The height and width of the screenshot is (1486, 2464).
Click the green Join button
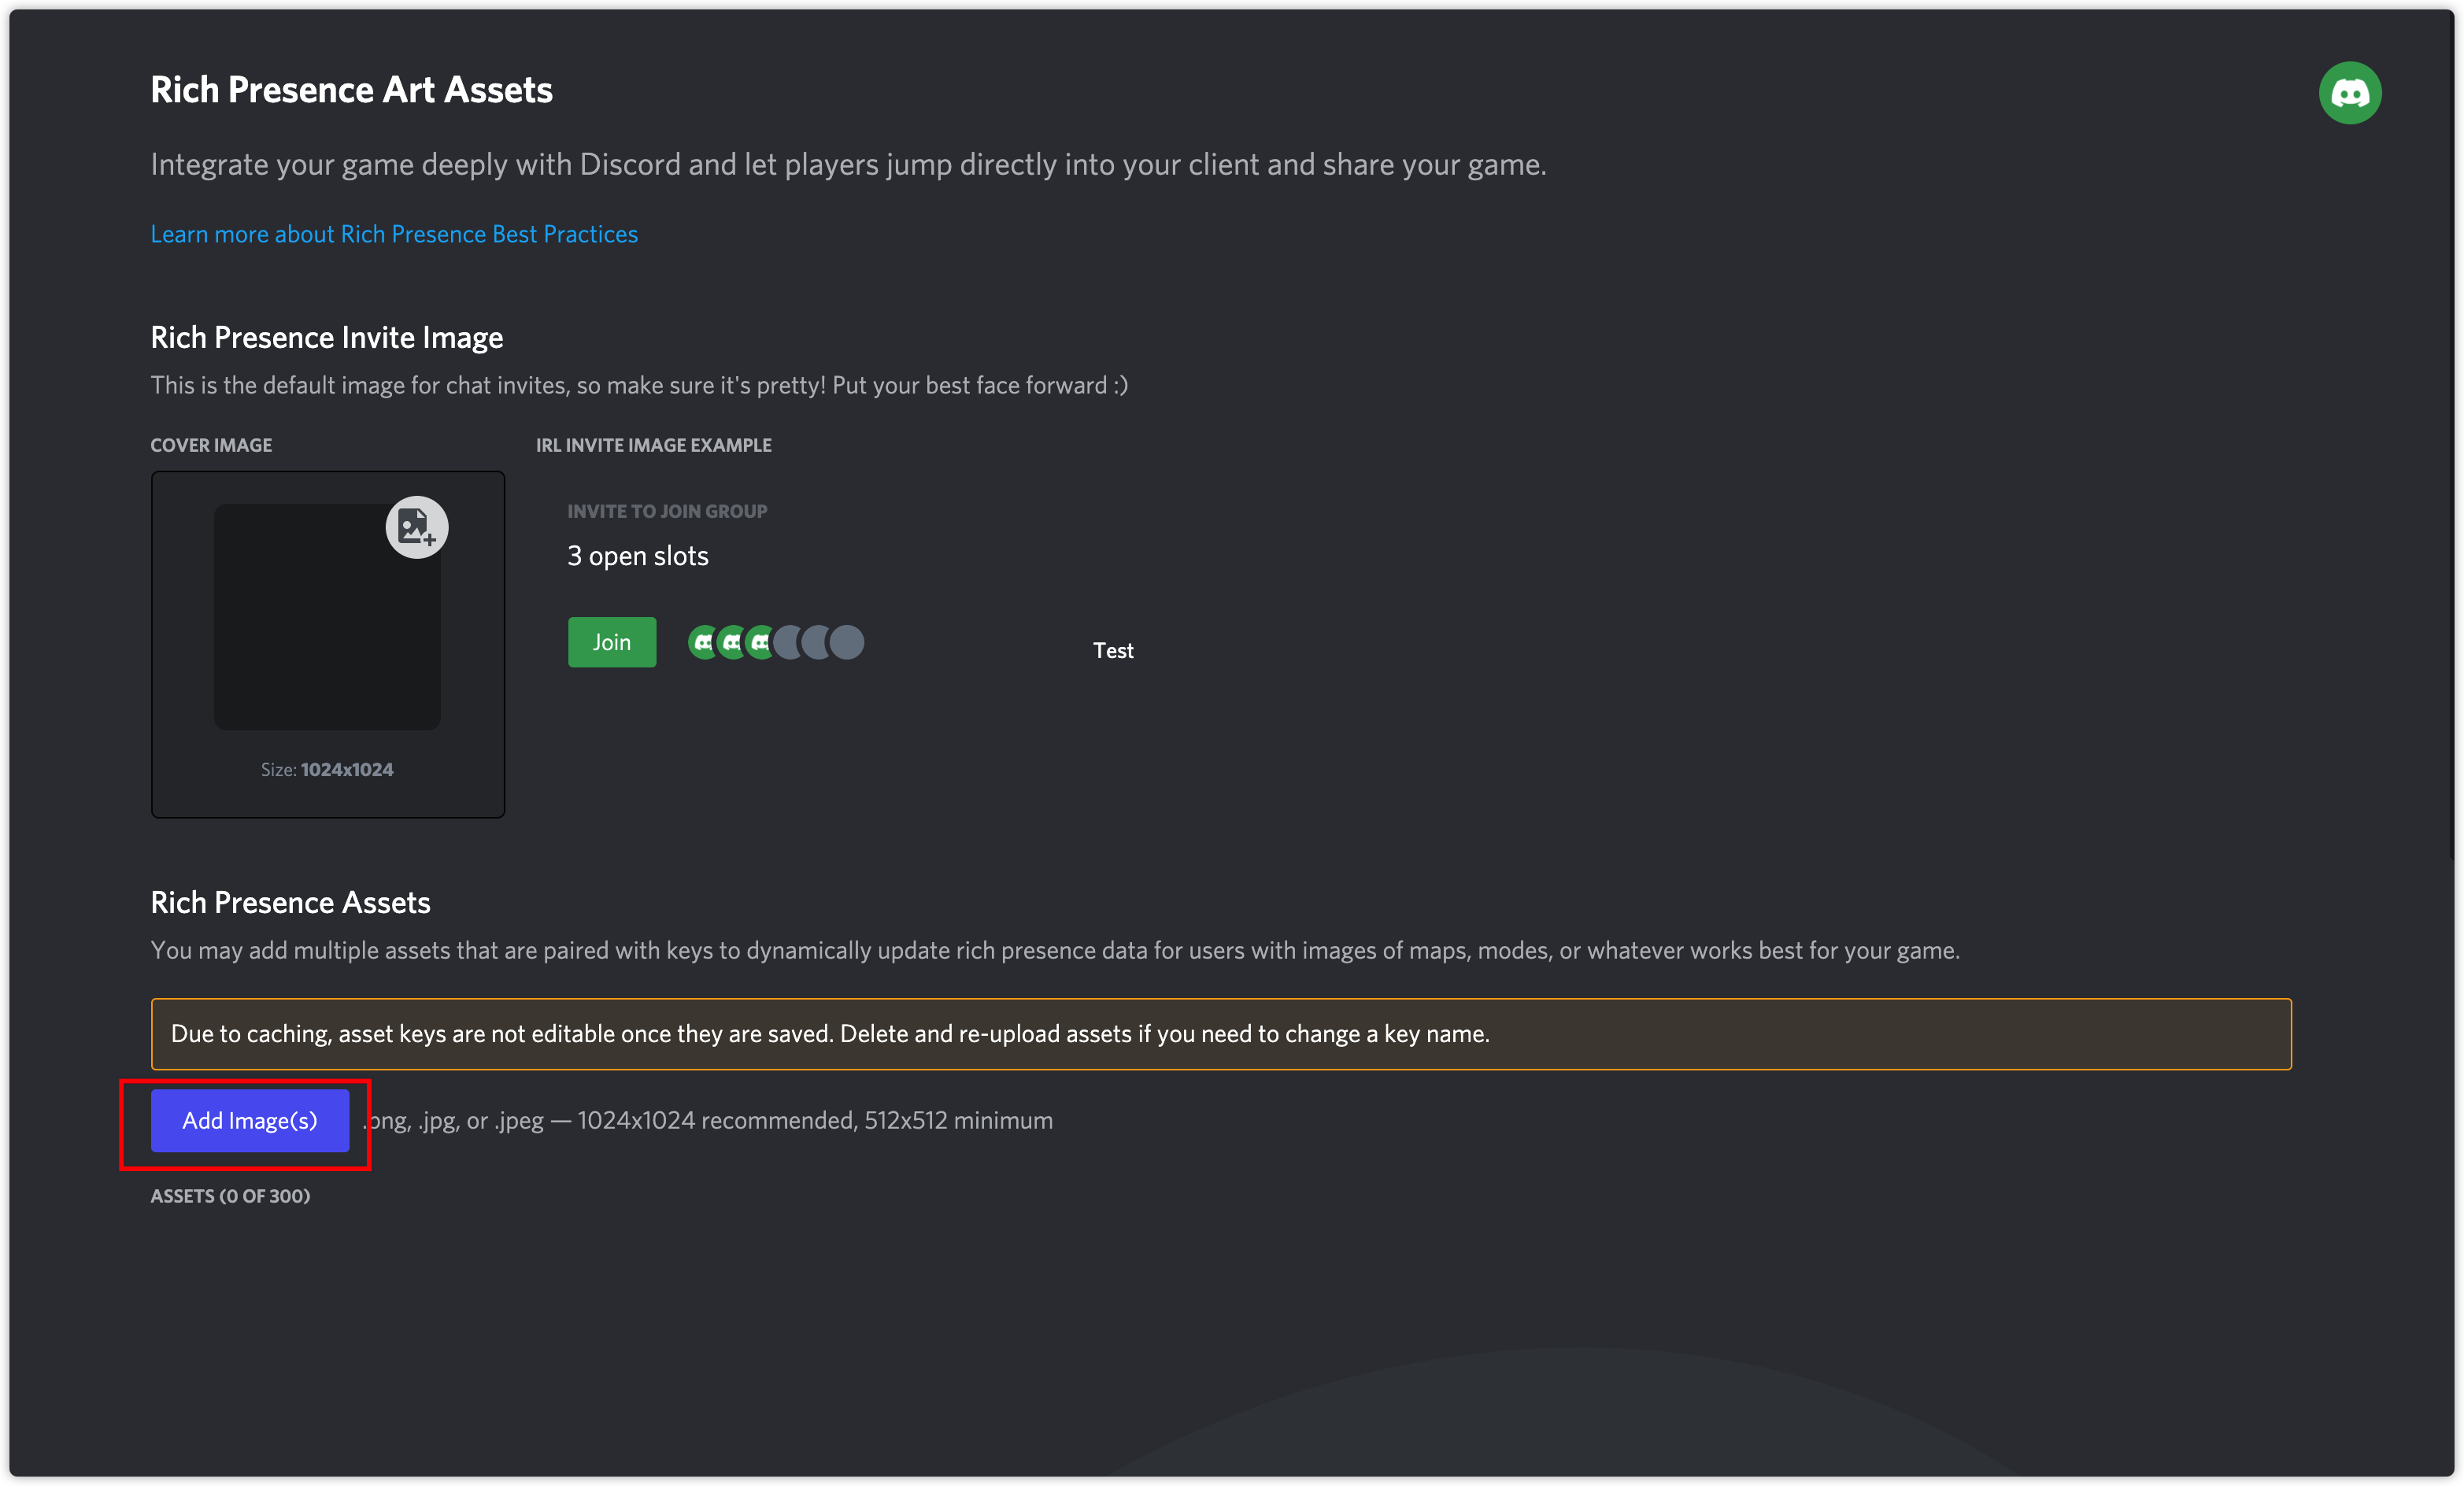(611, 642)
